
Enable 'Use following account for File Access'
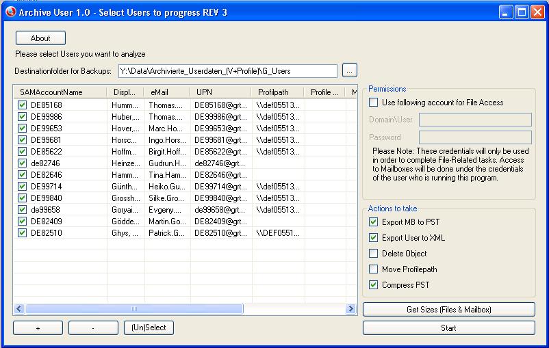tap(373, 103)
